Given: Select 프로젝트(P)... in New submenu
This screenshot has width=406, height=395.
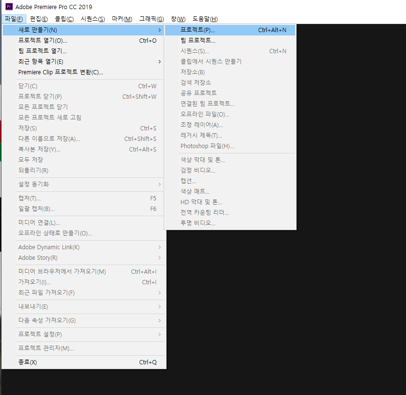Looking at the screenshot, I should (x=230, y=30).
